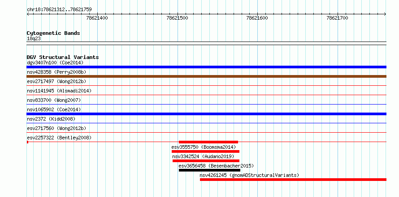Viewport: 399px width, 197px height.
Task: Open nsv4261245 (gnomADStructuralVariants) label
Action: coord(249,175)
